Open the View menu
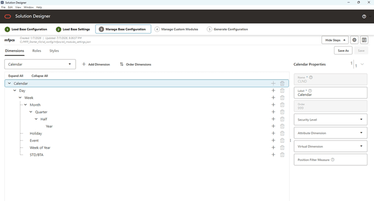 pyautogui.click(x=18, y=7)
